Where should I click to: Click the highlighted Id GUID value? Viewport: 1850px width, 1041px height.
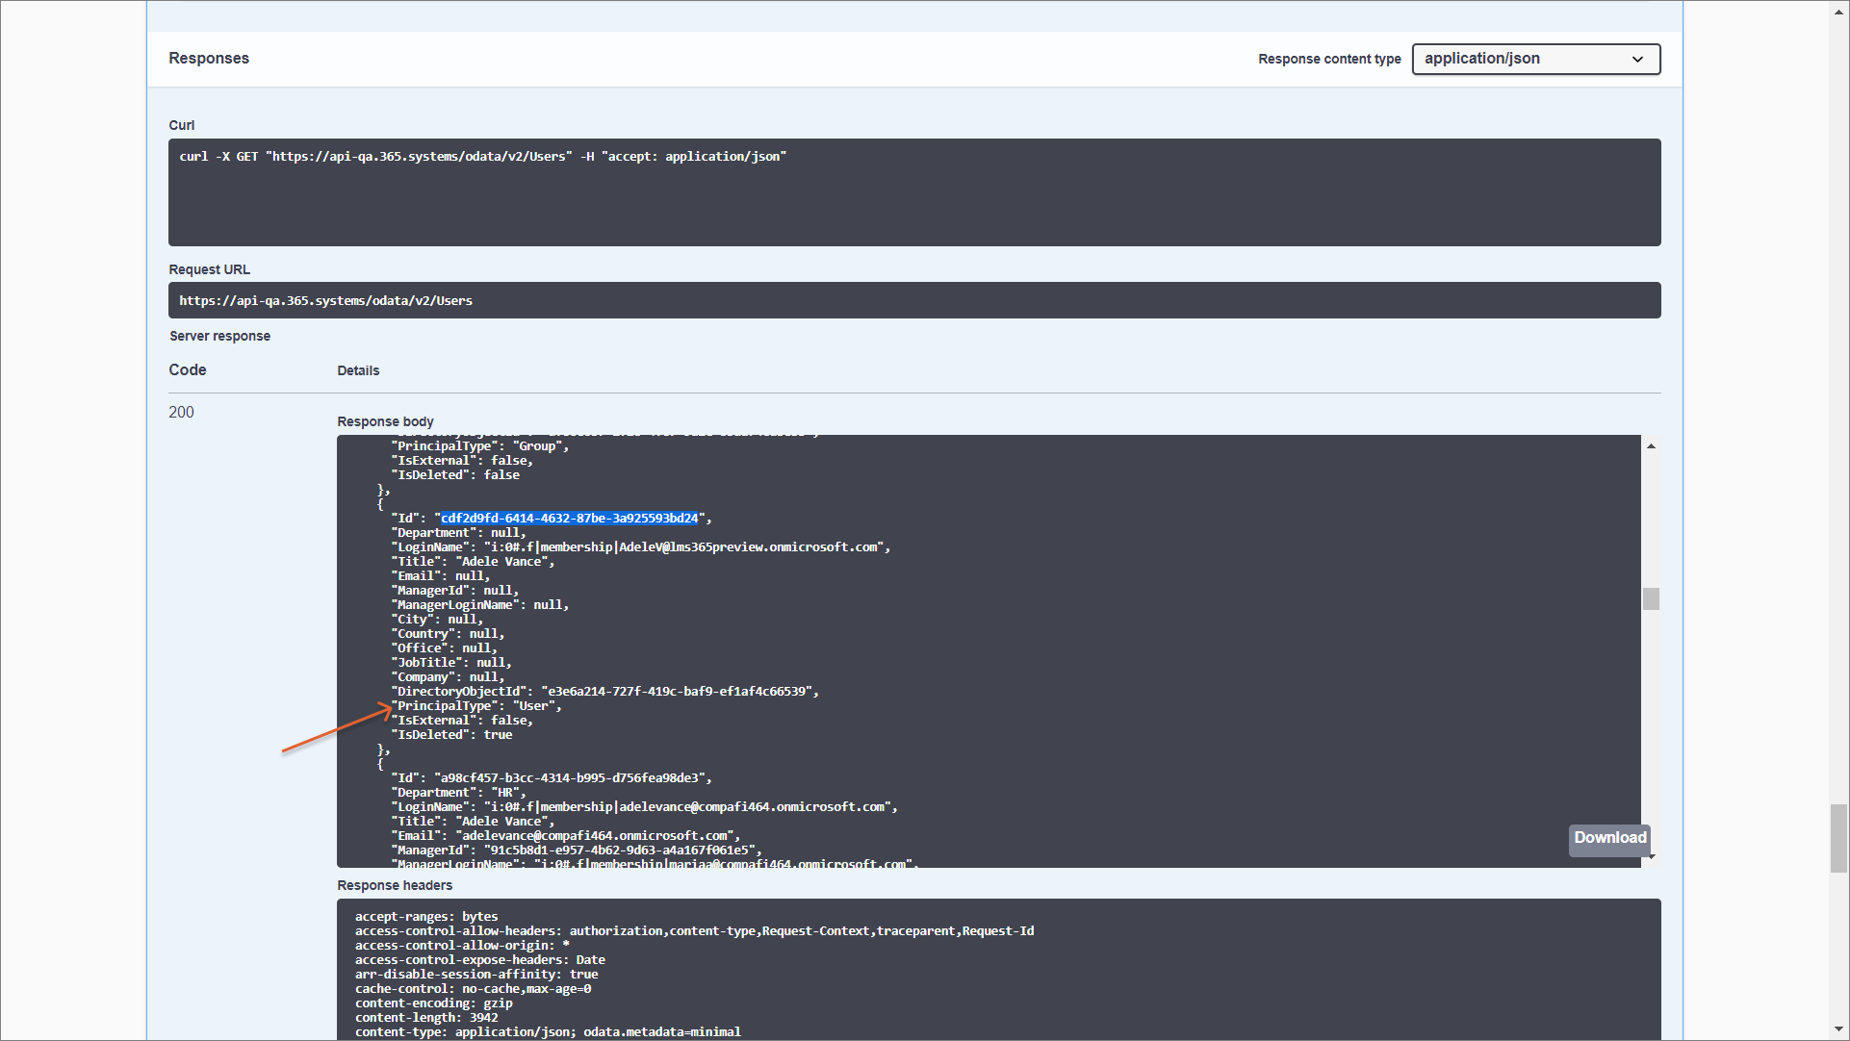click(x=569, y=519)
